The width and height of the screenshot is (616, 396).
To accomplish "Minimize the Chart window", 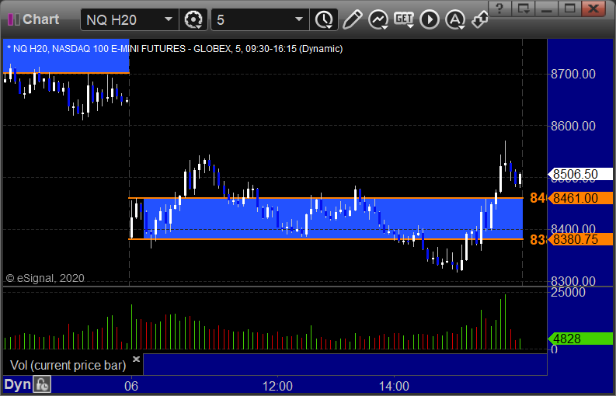I will coord(546,8).
